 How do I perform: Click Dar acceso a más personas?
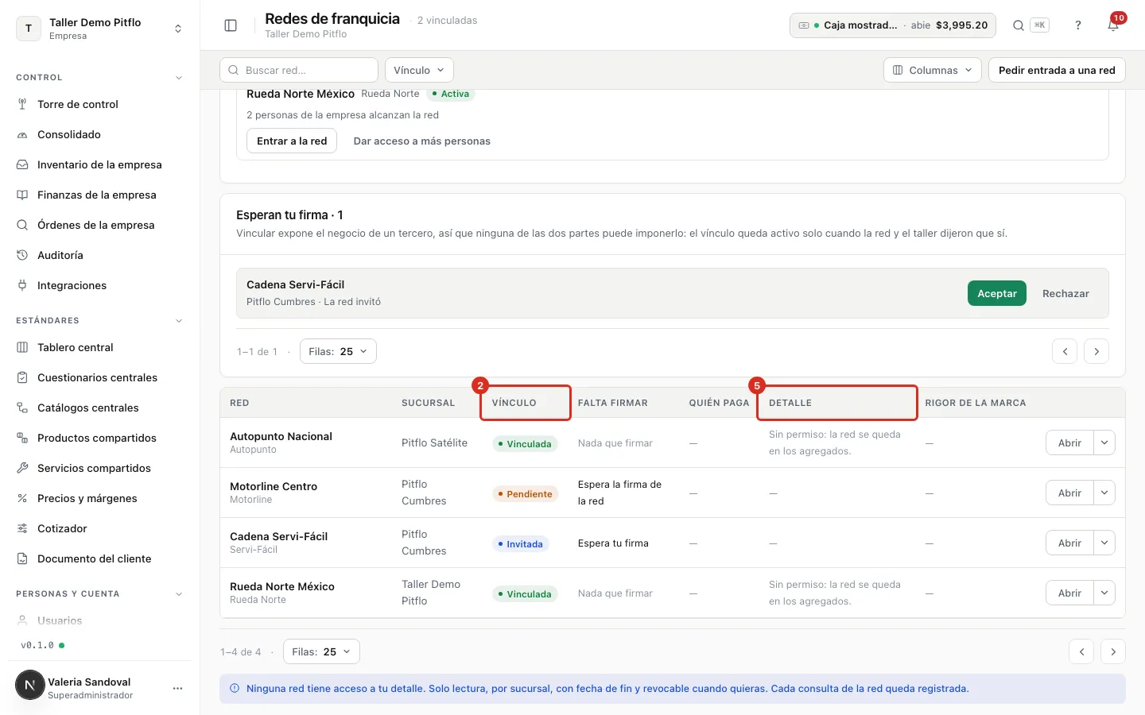click(x=422, y=141)
